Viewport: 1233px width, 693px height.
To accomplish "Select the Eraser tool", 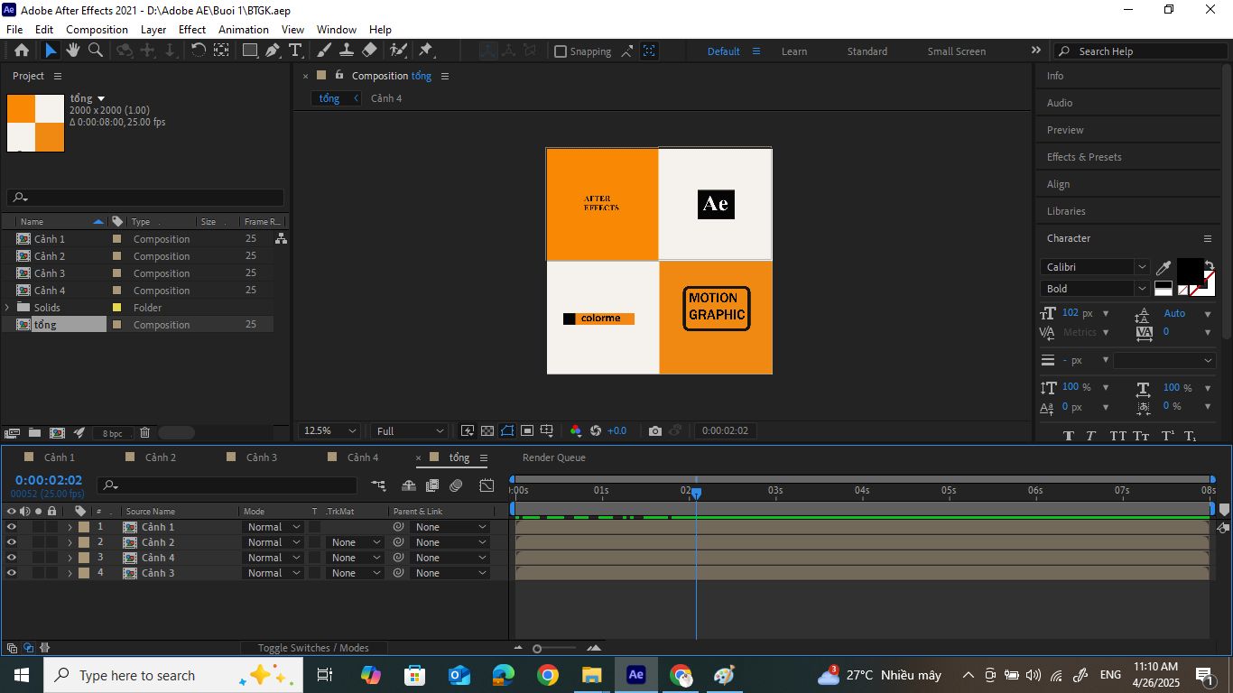I will click(369, 51).
